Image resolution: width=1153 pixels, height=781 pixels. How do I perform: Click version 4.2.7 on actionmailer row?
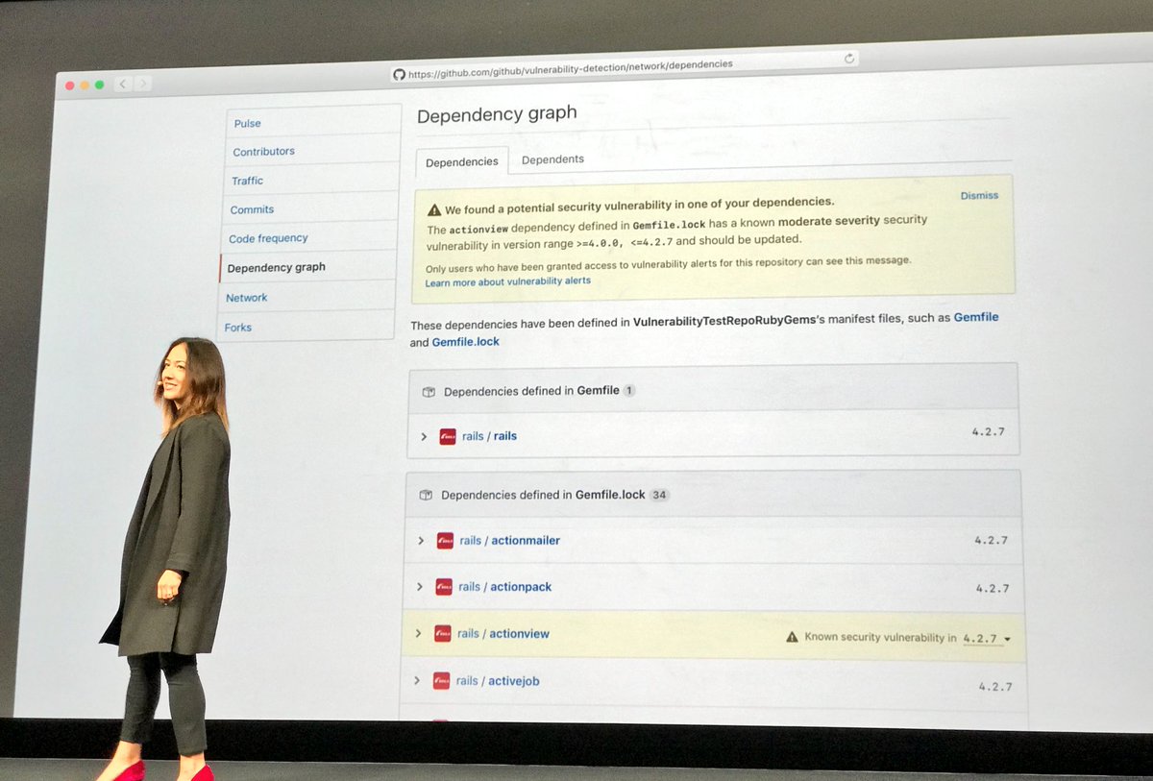pos(991,541)
